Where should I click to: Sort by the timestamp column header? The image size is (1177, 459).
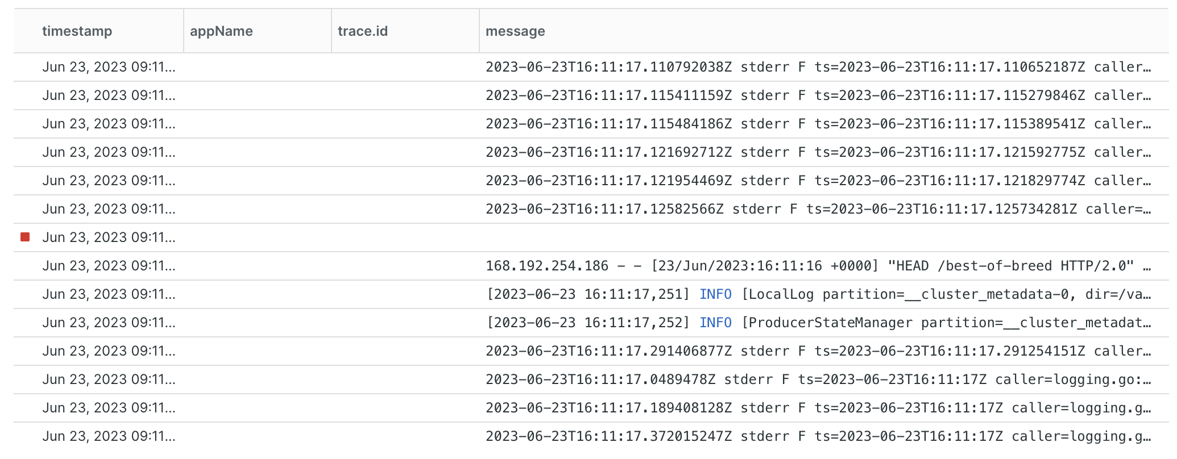[77, 31]
